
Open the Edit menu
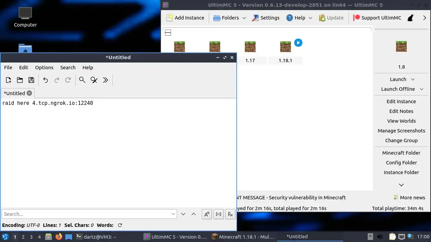click(24, 68)
